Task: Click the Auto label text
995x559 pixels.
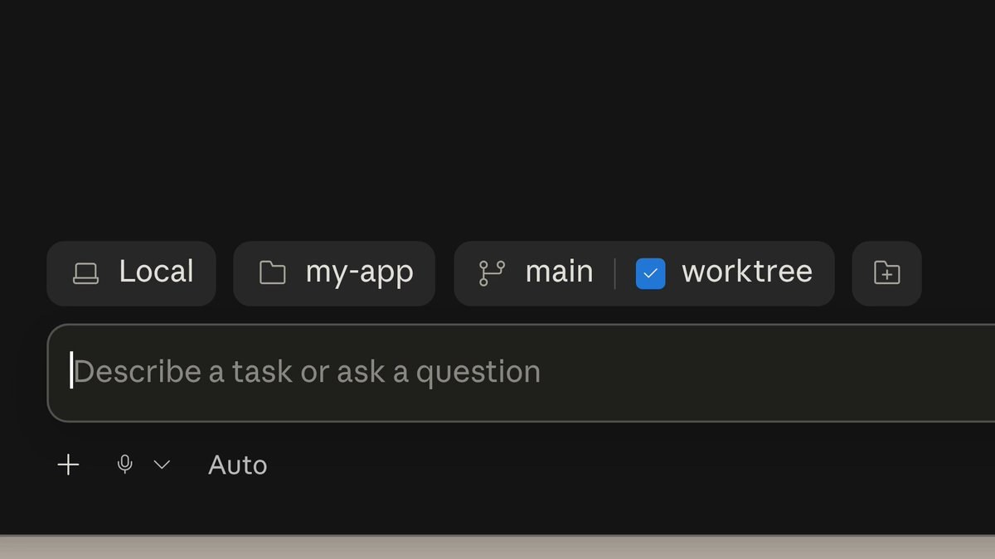Action: (x=237, y=465)
